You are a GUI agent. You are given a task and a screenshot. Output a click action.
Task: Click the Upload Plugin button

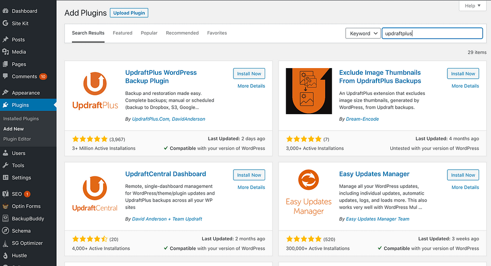129,13
